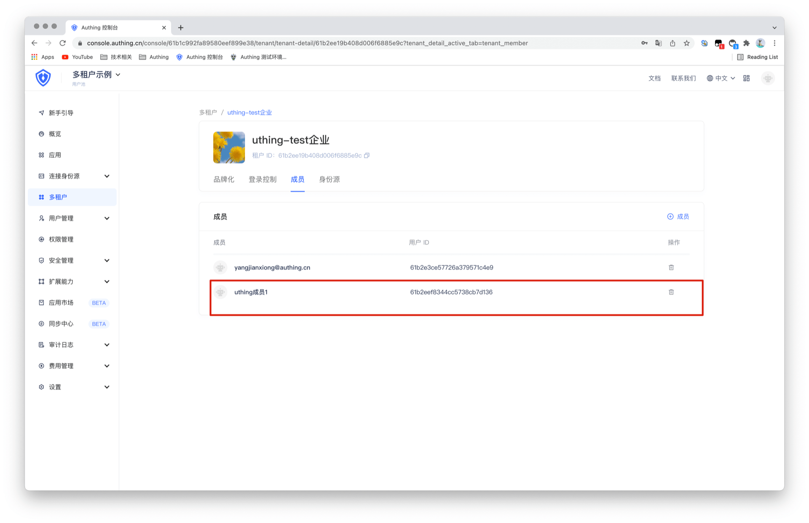Go to 多租户 breadcrumb link
The height and width of the screenshot is (523, 809).
[208, 112]
